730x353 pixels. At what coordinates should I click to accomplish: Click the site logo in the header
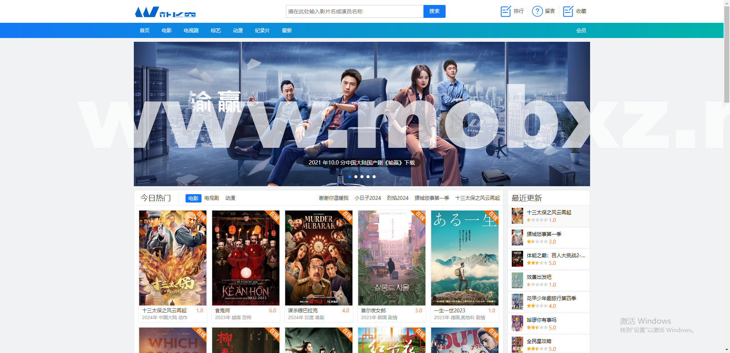click(165, 12)
